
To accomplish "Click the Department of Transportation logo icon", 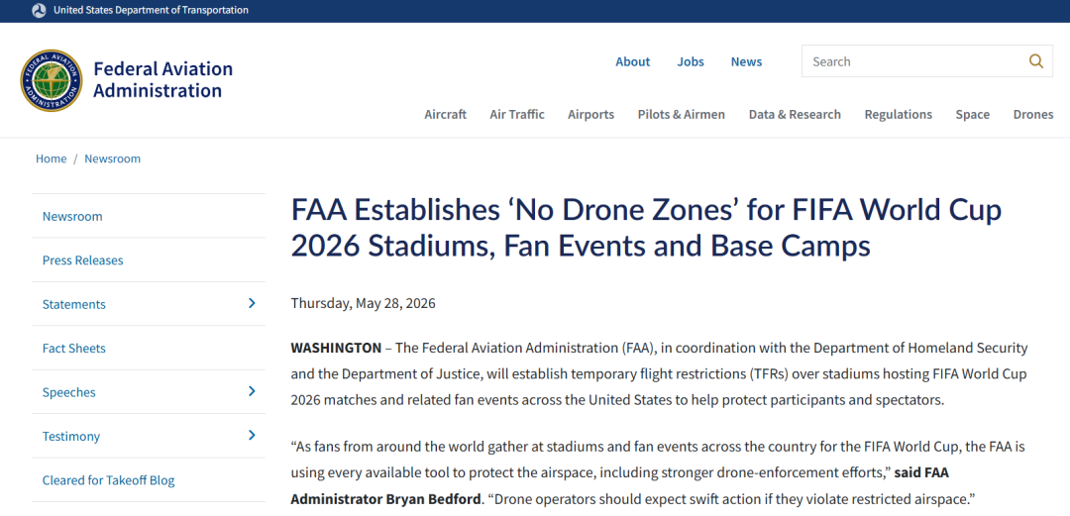I will pos(39,10).
